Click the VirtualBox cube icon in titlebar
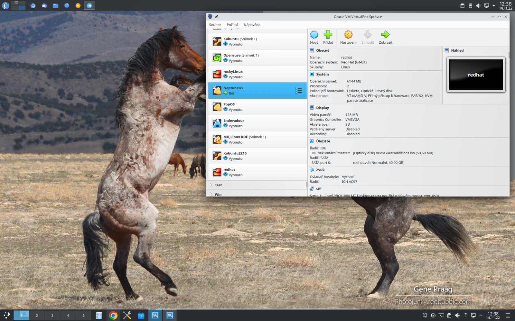 click(x=210, y=17)
